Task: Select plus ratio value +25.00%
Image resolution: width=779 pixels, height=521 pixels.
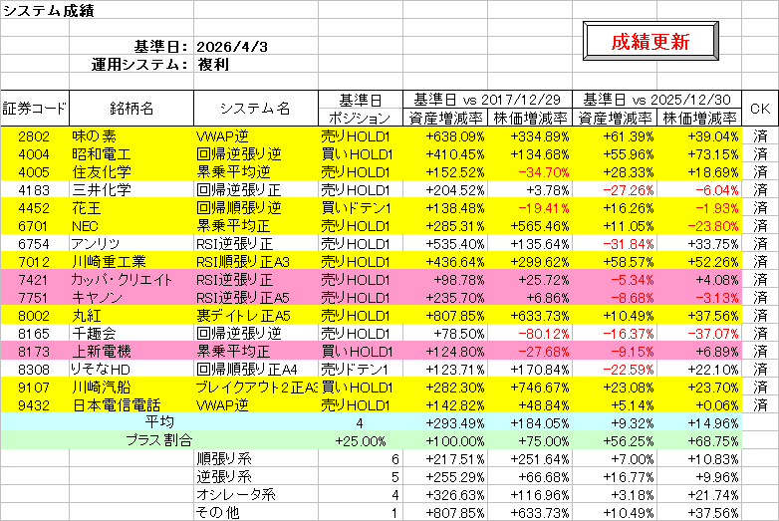Action: coord(361,441)
